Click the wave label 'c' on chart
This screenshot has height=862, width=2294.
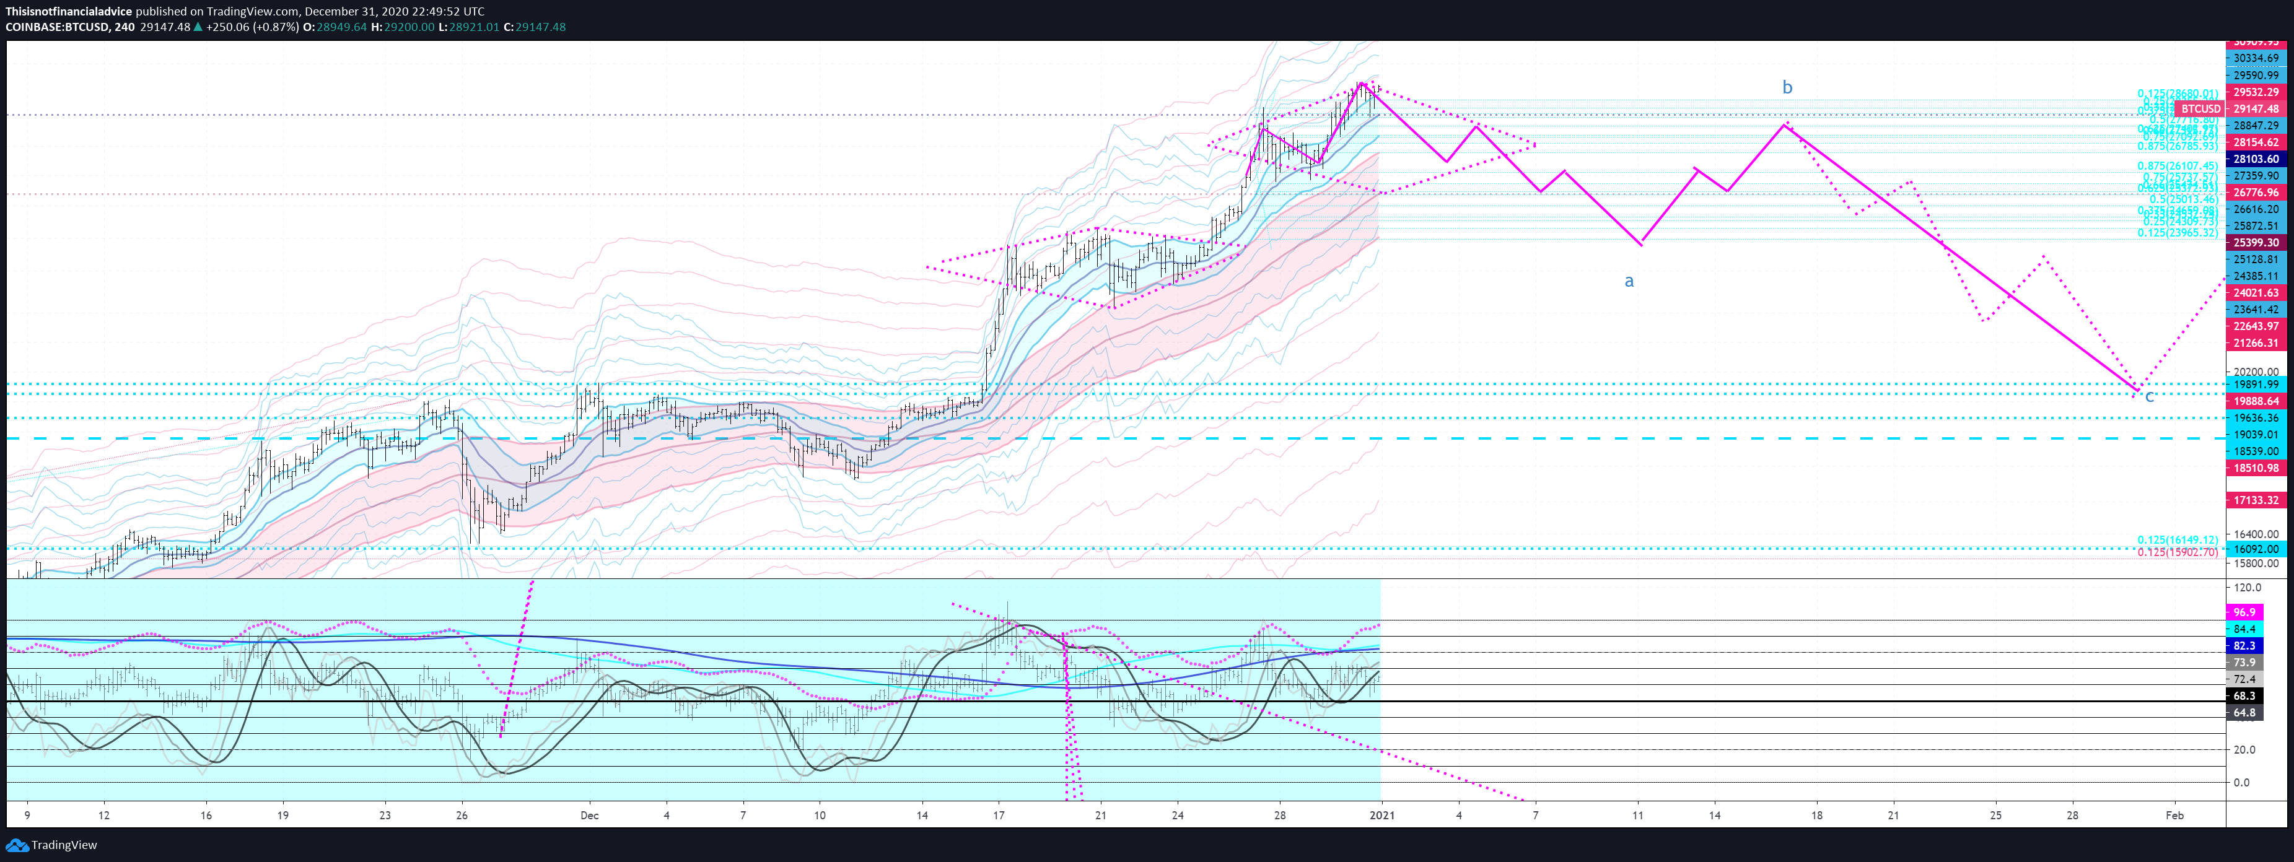coord(2149,396)
